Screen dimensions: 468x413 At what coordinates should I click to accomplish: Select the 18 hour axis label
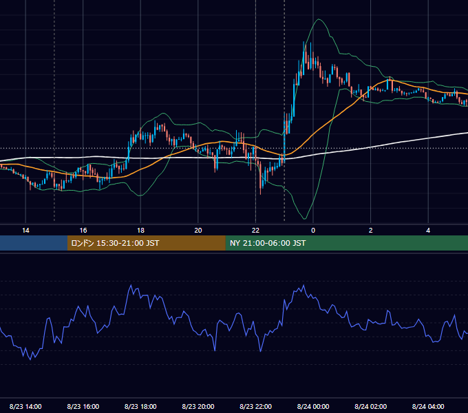click(140, 231)
